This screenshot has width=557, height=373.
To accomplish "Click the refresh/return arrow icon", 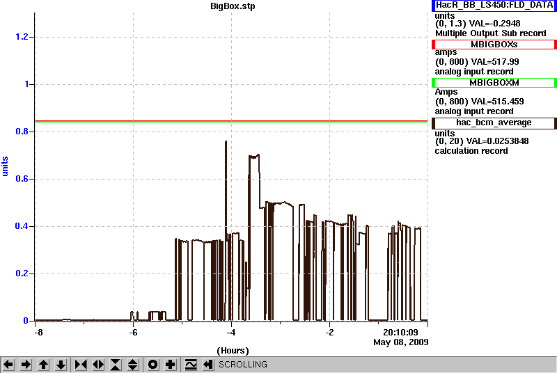I will [x=208, y=365].
